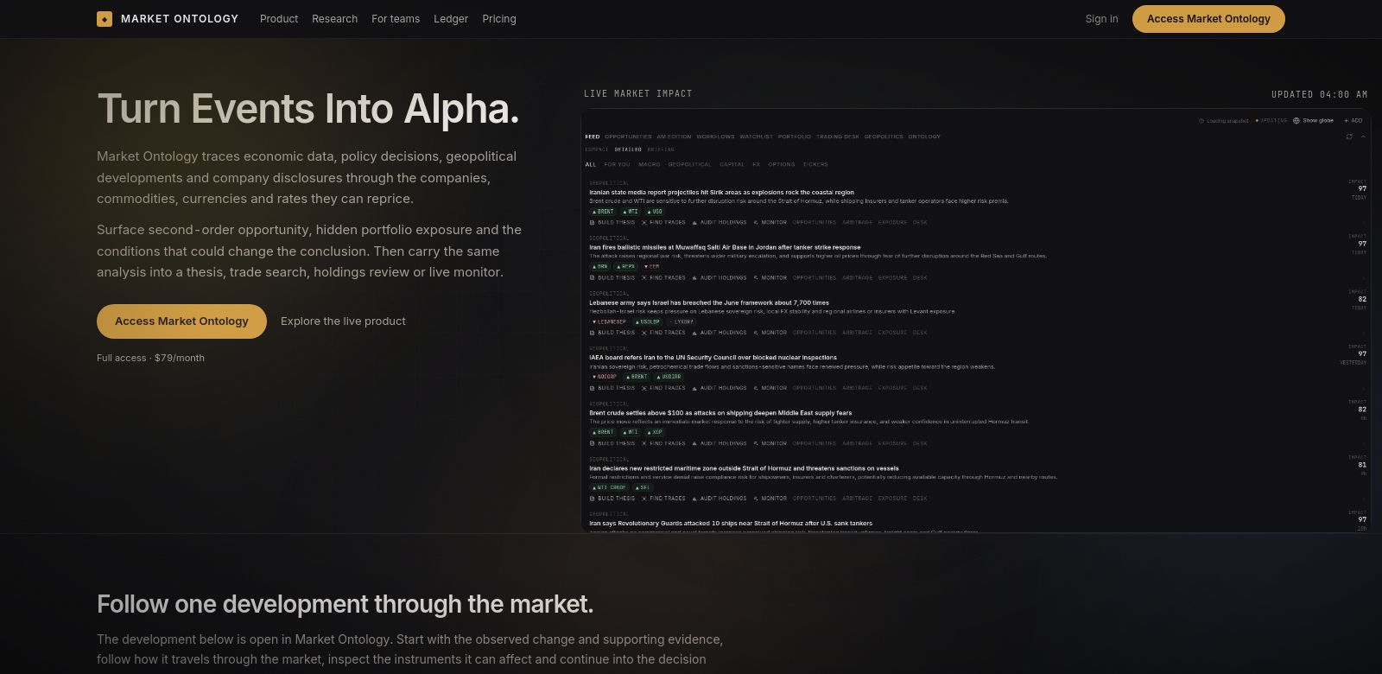Open Lebanese army says Israel breached headline
The height and width of the screenshot is (674, 1382).
tap(709, 302)
